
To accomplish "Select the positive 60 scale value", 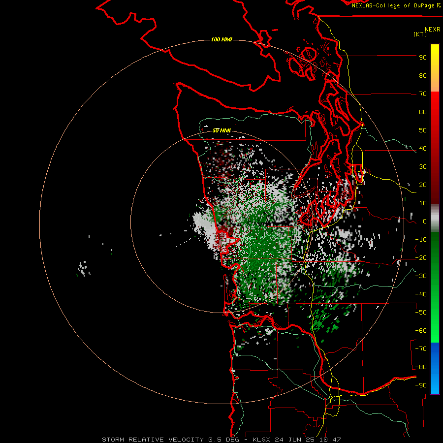I will coord(423,112).
